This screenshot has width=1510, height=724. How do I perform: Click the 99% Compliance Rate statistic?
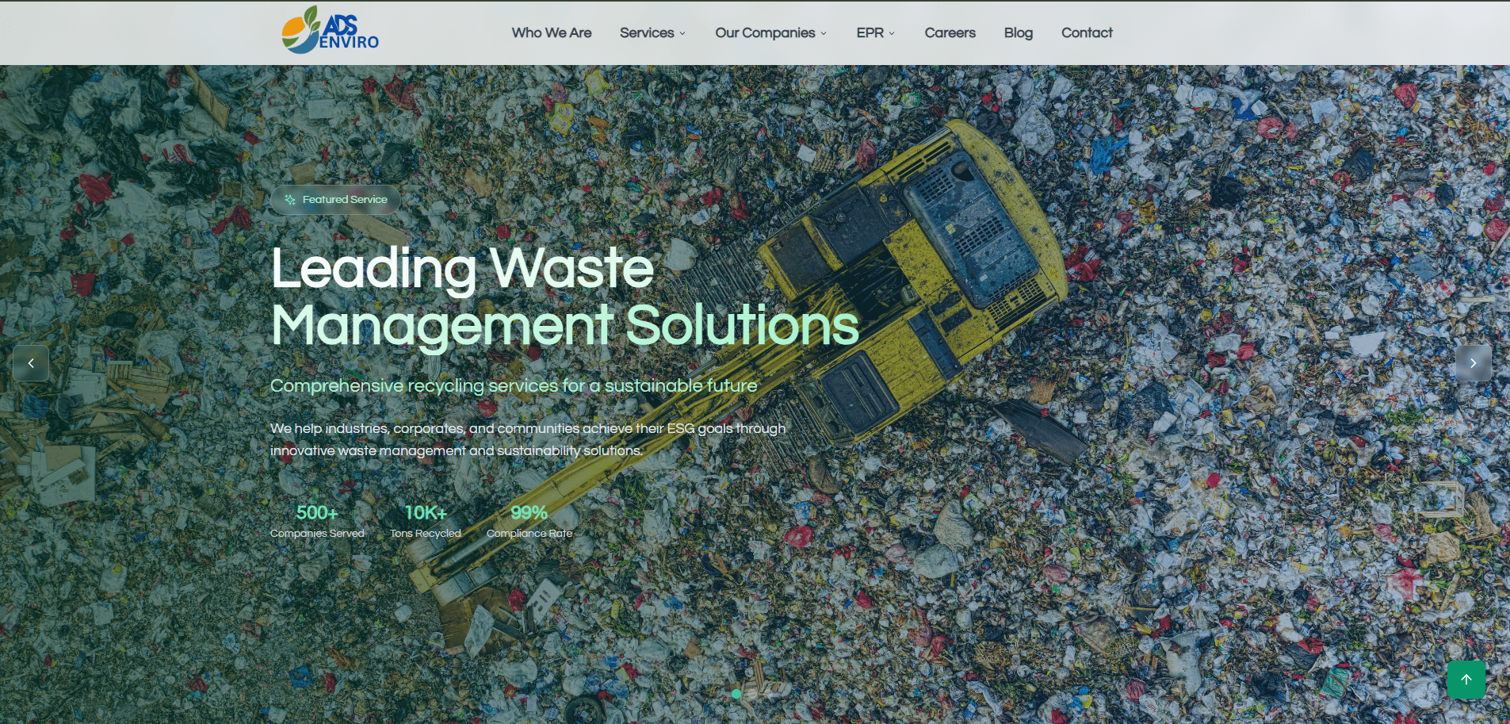[x=529, y=521]
